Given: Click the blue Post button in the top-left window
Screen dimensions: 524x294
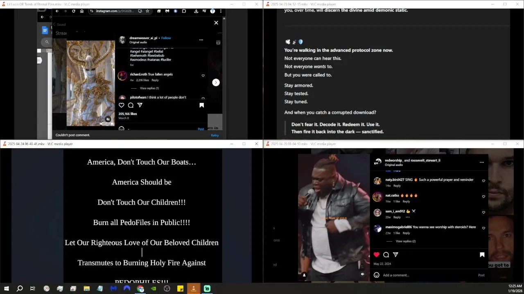Looking at the screenshot, I should (201, 129).
